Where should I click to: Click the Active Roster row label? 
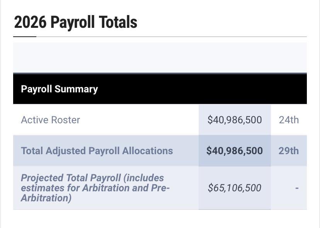click(x=50, y=120)
